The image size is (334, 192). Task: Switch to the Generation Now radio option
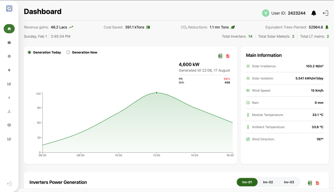pyautogui.click(x=68, y=52)
